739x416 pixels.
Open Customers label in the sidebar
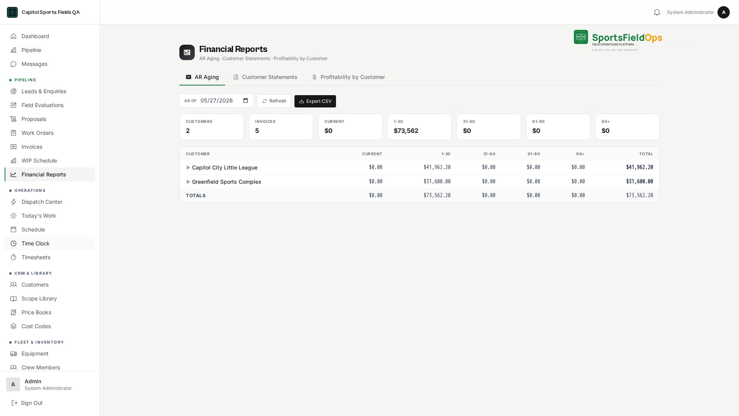point(35,285)
